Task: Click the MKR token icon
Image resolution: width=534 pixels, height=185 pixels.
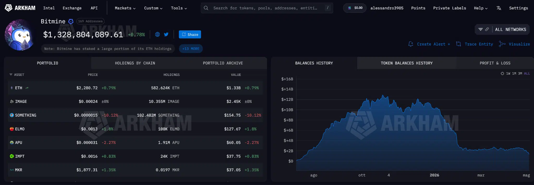Action: tap(12, 170)
